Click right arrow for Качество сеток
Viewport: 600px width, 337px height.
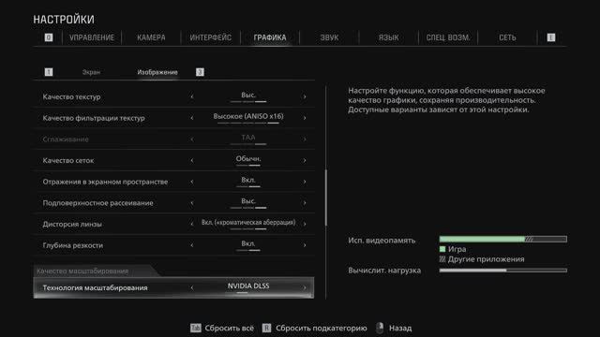click(305, 160)
